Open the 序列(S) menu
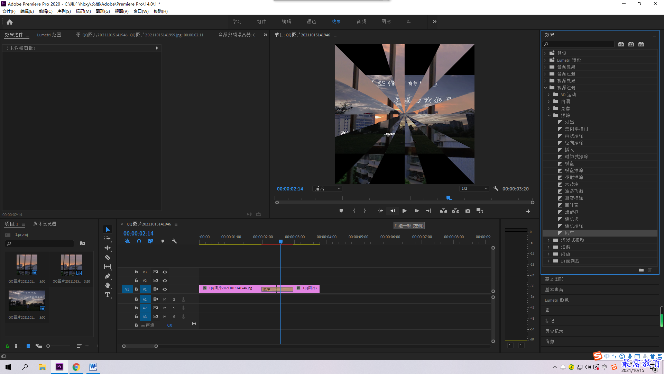 coord(64,11)
